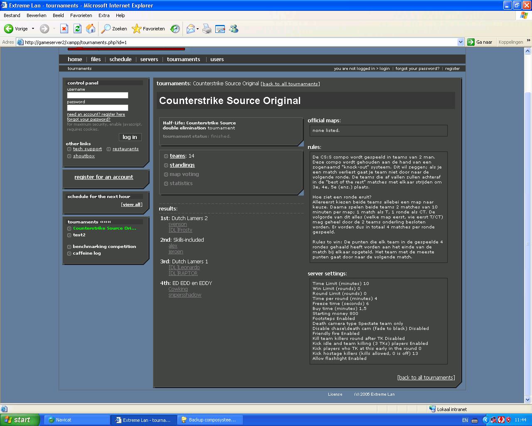Open the standings link

[182, 165]
